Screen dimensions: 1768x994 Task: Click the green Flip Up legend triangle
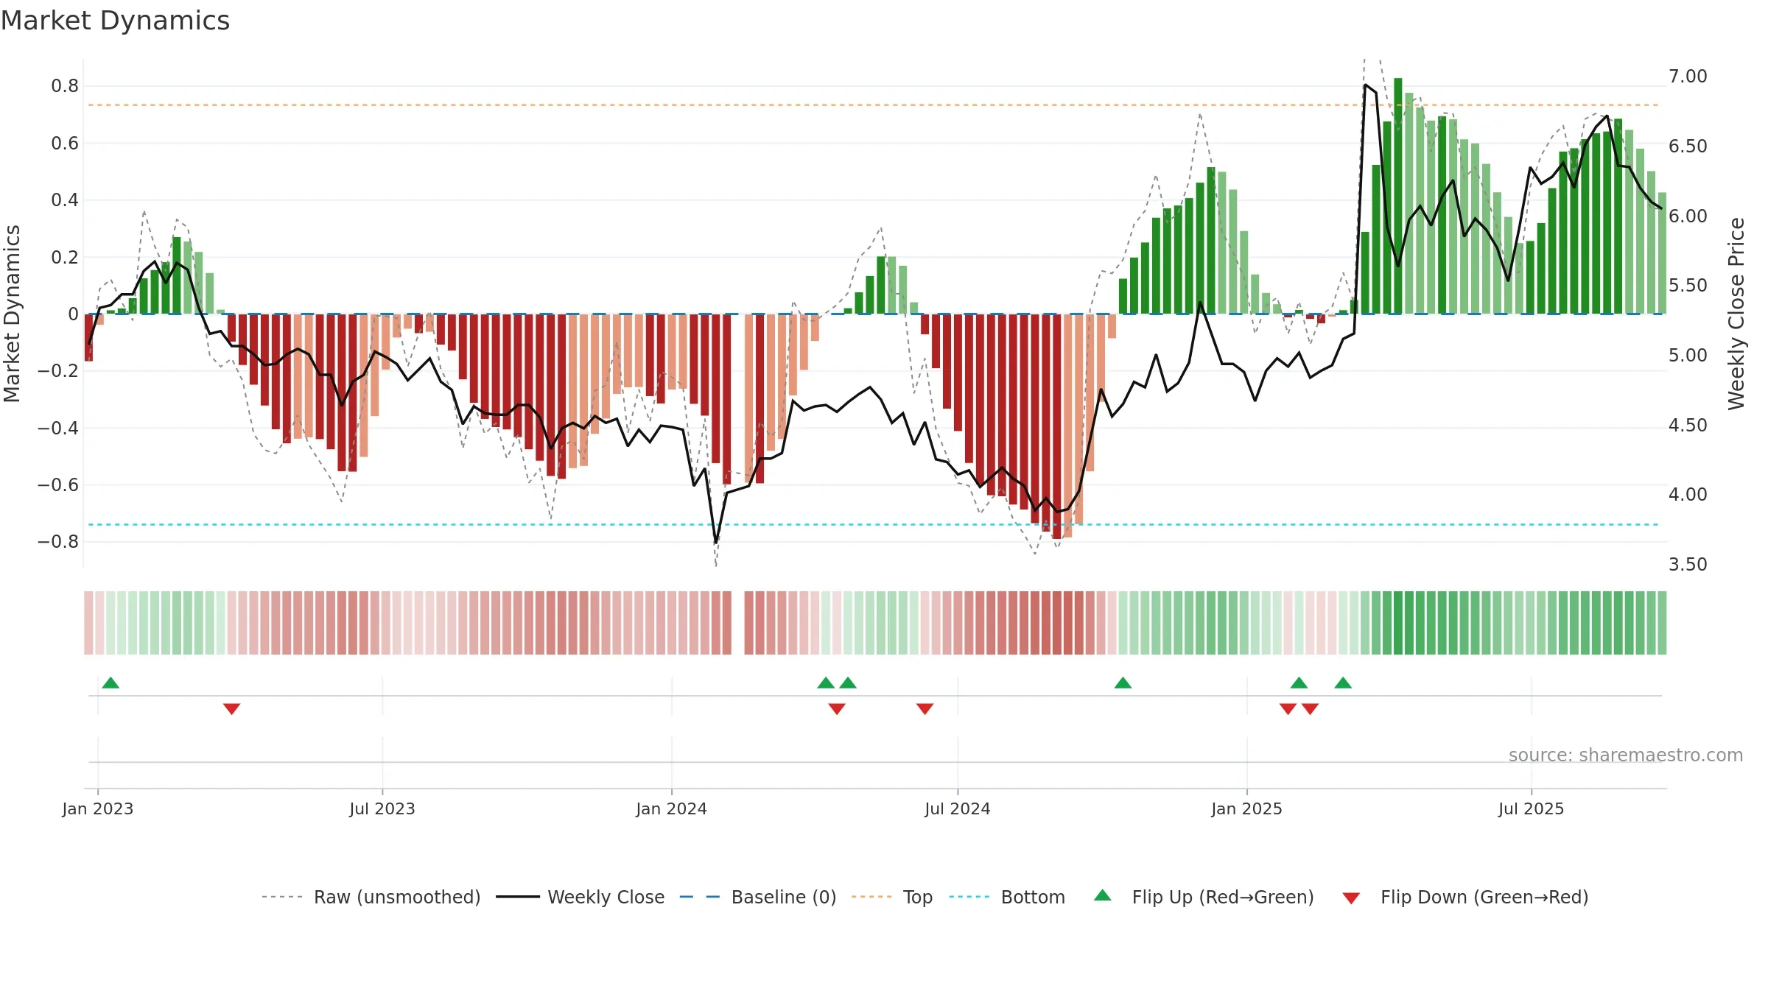[1103, 895]
